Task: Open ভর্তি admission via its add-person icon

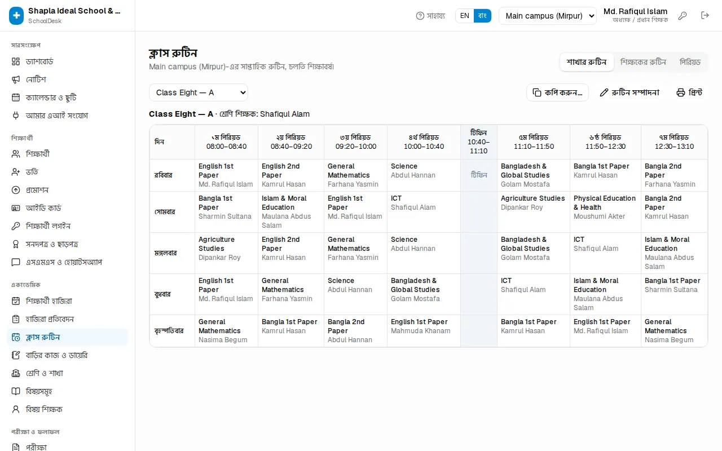Action: pyautogui.click(x=16, y=172)
